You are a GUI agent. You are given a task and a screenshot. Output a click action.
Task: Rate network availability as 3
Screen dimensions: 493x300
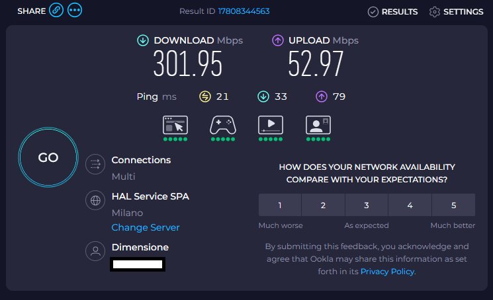pos(367,205)
